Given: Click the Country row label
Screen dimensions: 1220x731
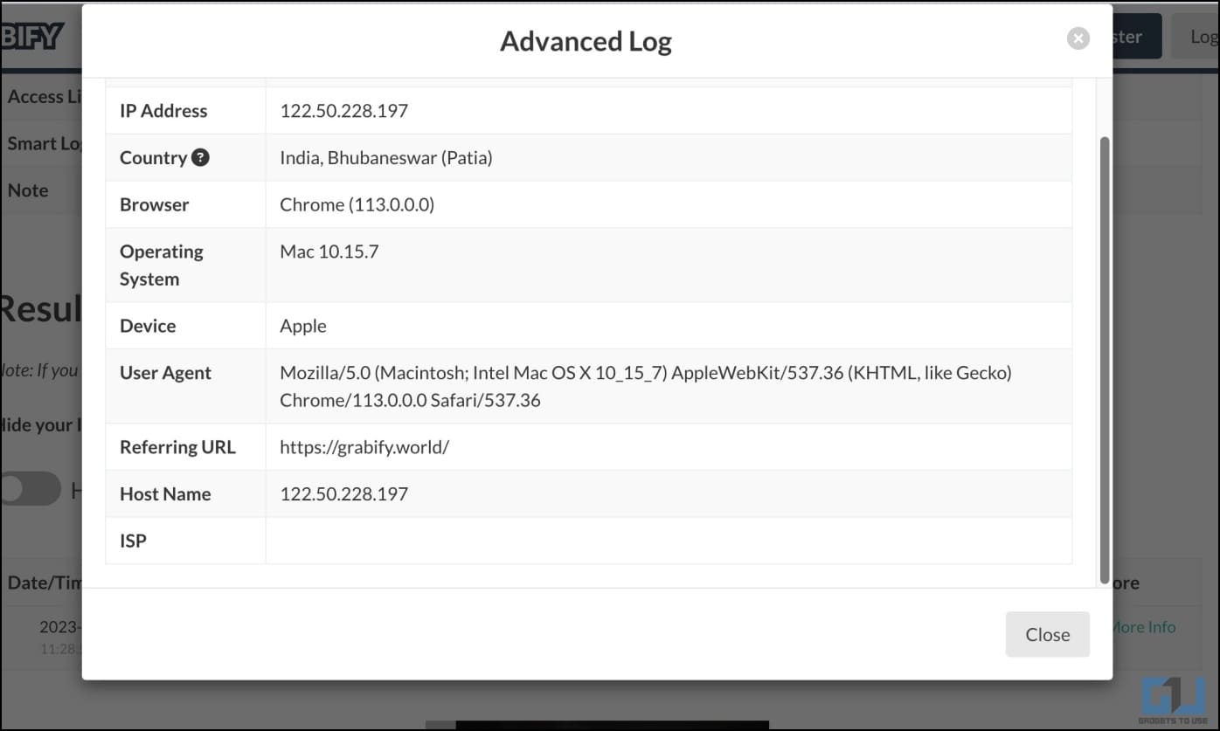Looking at the screenshot, I should pyautogui.click(x=153, y=158).
